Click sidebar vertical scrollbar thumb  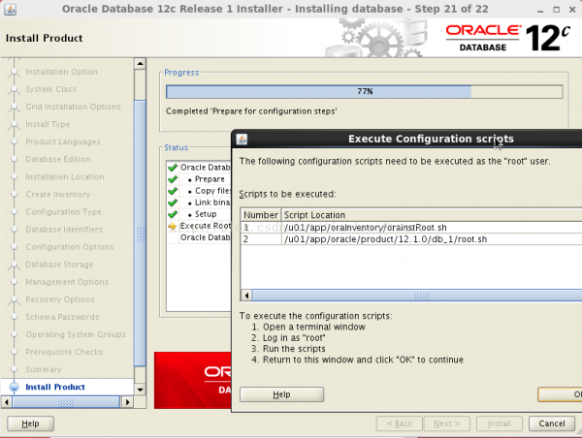click(x=140, y=234)
